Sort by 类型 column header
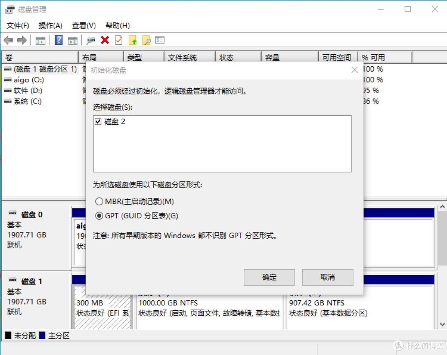This screenshot has width=447, height=355. tap(144, 57)
